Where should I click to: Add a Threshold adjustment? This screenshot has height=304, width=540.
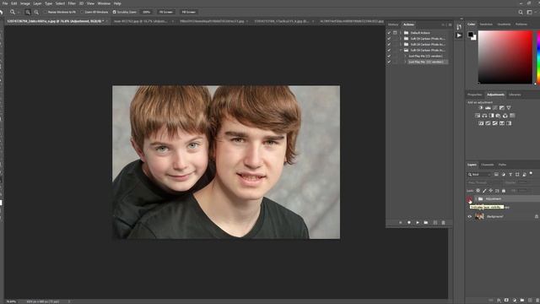pyautogui.click(x=495, y=123)
